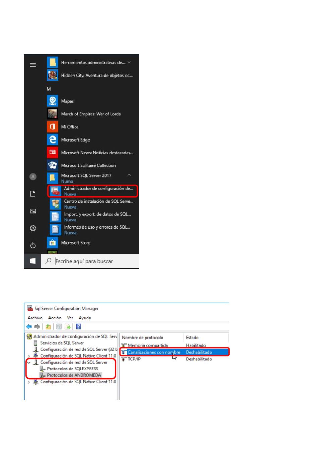Click the Power icon in the Start sidebar
The image size is (318, 475).
click(33, 245)
